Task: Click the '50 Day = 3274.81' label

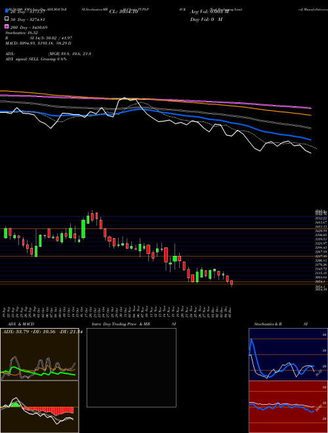Action: tap(28, 20)
